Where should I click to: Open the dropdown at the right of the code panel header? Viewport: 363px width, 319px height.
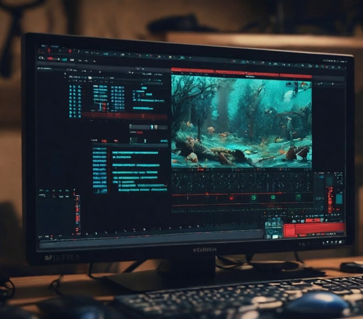(x=164, y=141)
